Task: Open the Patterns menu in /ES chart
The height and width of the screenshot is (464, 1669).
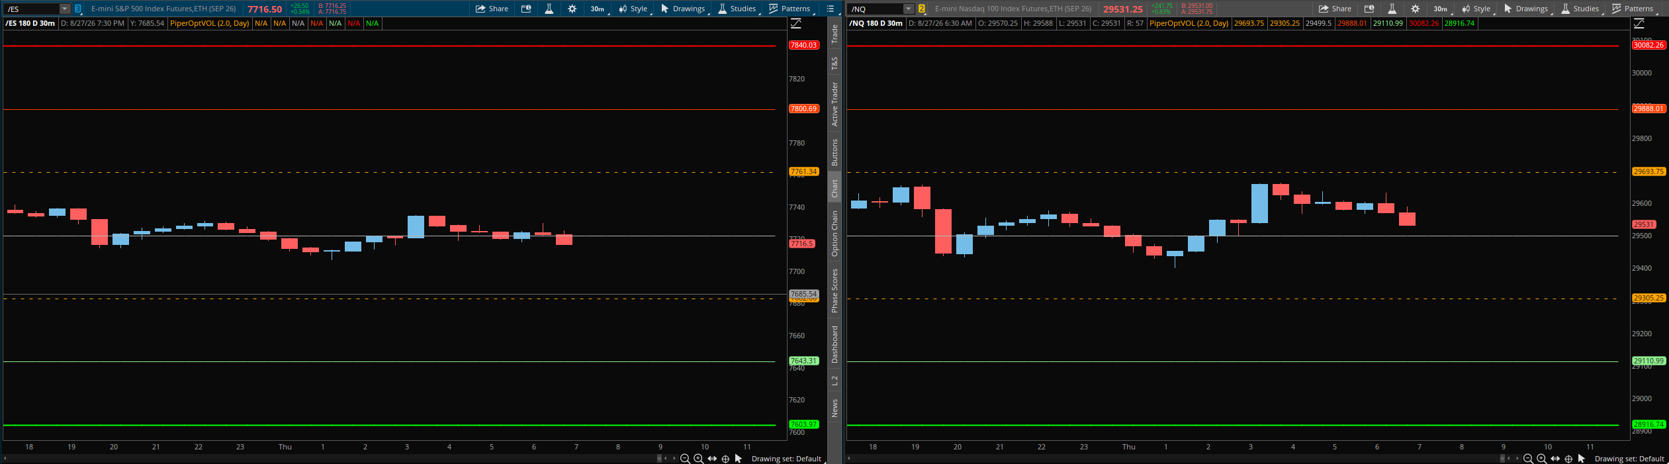Action: coord(790,9)
